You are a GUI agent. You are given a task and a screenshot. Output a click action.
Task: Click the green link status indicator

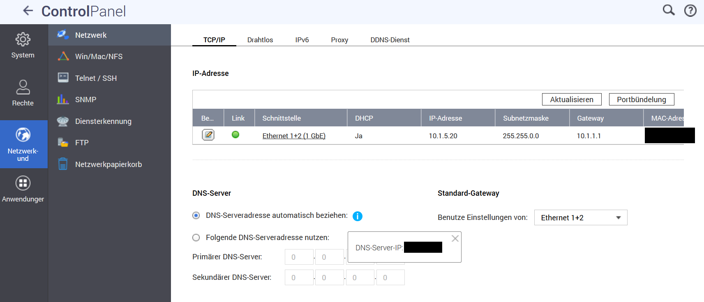click(235, 135)
